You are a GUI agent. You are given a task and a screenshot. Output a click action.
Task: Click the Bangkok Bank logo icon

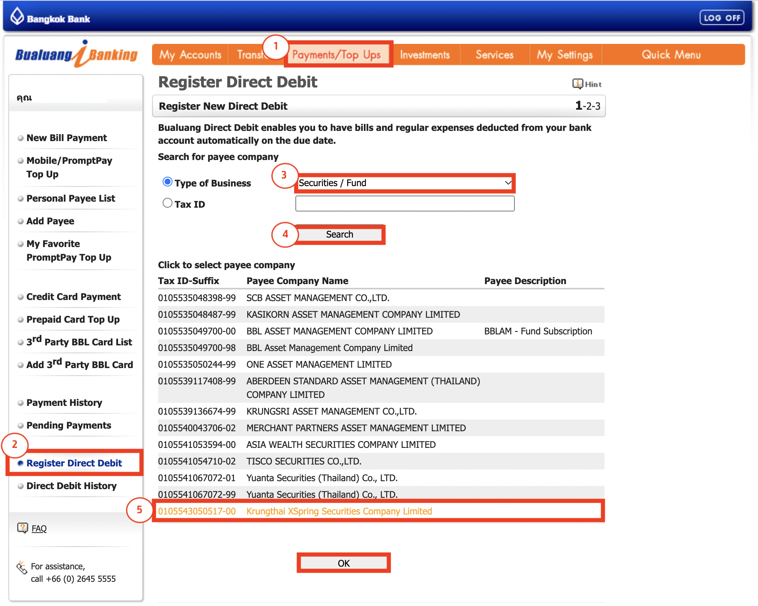tap(17, 17)
